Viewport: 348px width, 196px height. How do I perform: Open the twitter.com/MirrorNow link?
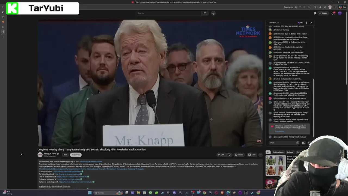68,179
